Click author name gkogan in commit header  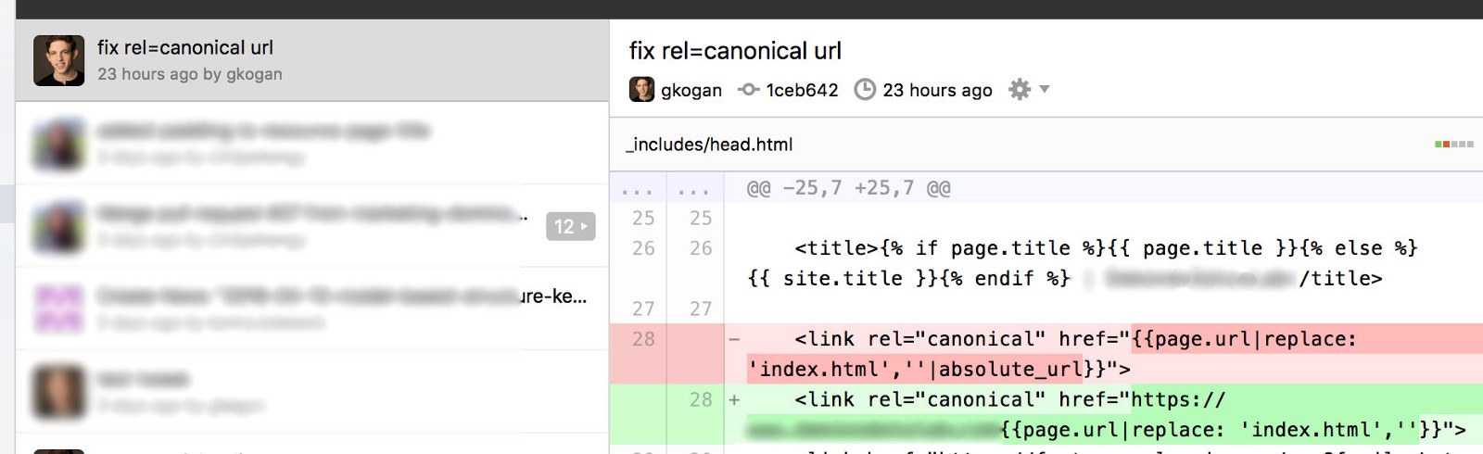coord(691,90)
